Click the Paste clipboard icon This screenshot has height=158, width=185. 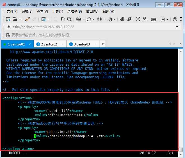(63, 19)
